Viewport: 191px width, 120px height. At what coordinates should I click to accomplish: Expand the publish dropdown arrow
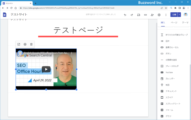(179, 15)
